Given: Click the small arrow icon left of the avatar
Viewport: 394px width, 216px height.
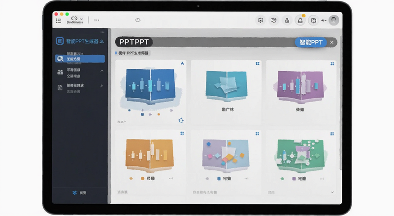Looking at the screenshot, I should click(x=324, y=20).
